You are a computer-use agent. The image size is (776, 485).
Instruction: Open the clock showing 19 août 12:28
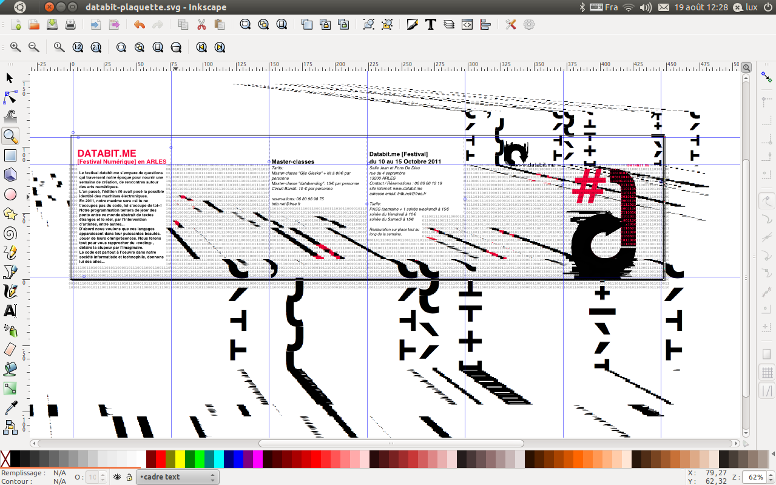[x=701, y=7]
